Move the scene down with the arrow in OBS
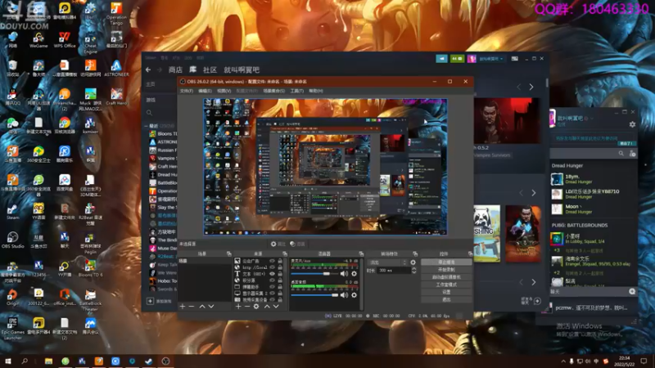This screenshot has width=655, height=368. coord(211,306)
